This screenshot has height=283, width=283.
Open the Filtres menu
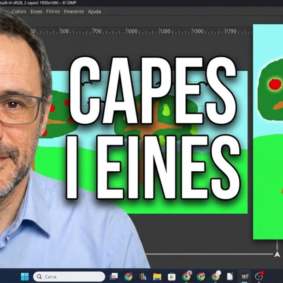[x=53, y=12]
